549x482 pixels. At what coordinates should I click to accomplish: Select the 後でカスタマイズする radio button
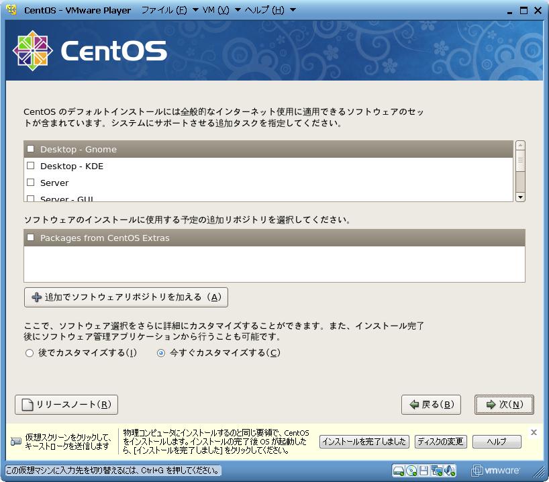[x=29, y=353]
